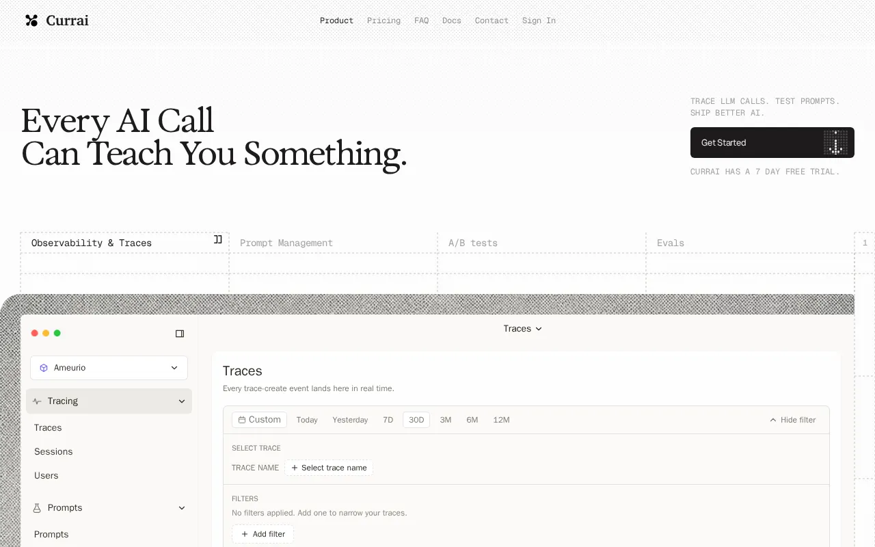
Task: Click the Currai brand name
Action: [67, 21]
